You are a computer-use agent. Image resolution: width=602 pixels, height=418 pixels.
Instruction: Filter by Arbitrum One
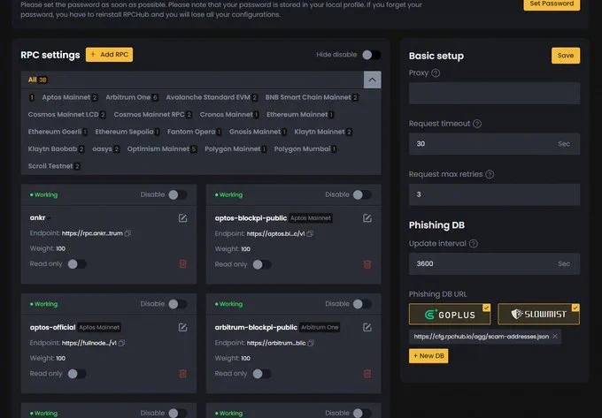pos(132,97)
